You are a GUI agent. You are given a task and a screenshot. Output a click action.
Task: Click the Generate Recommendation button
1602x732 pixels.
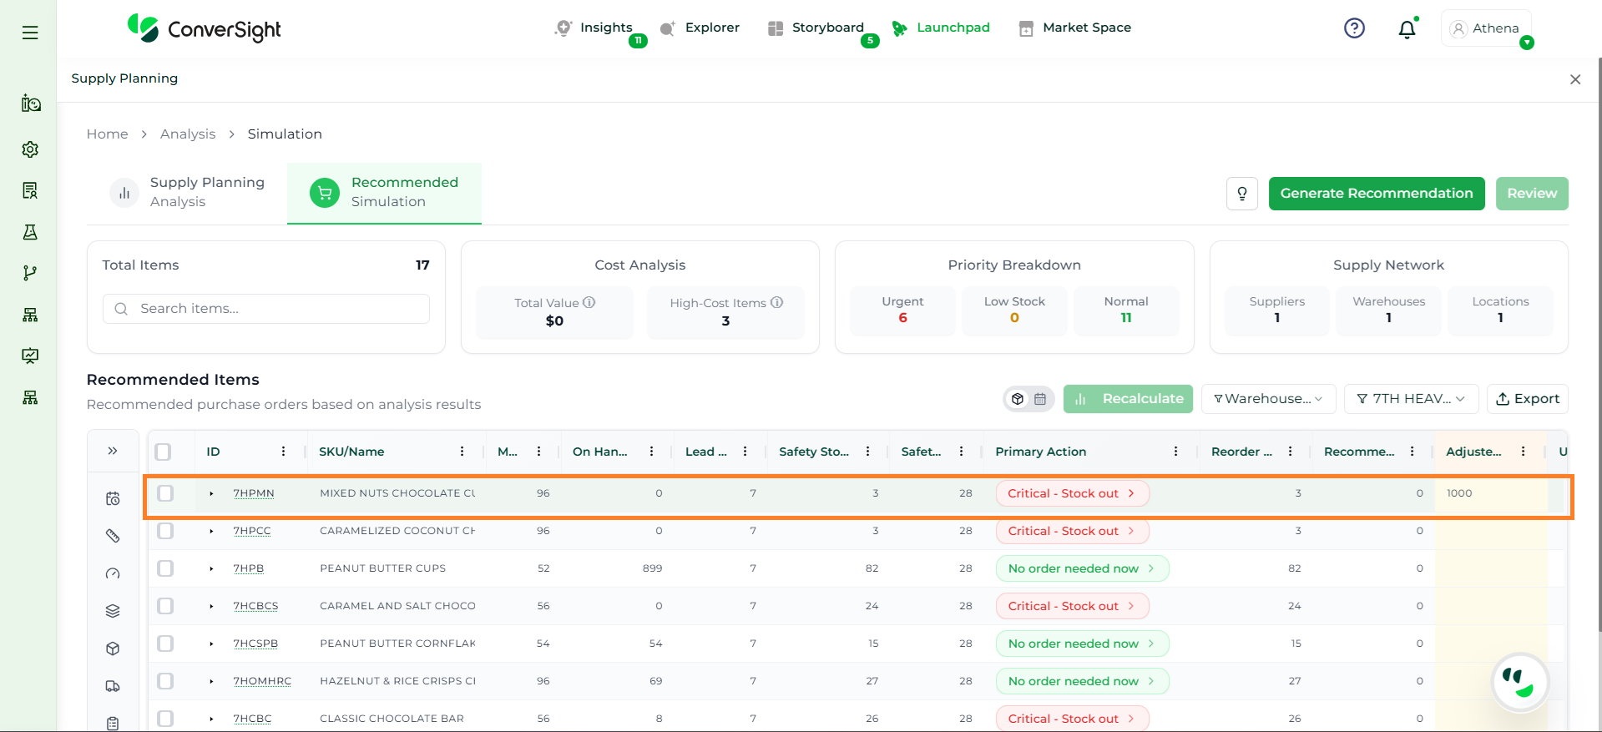coord(1376,194)
